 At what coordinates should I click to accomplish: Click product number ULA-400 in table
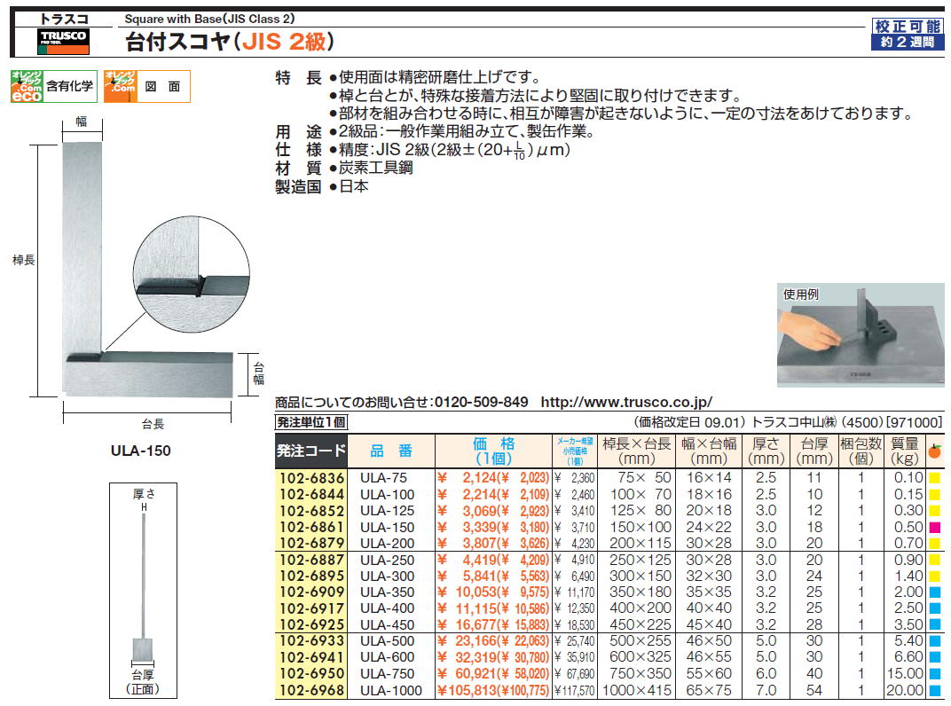tap(387, 608)
